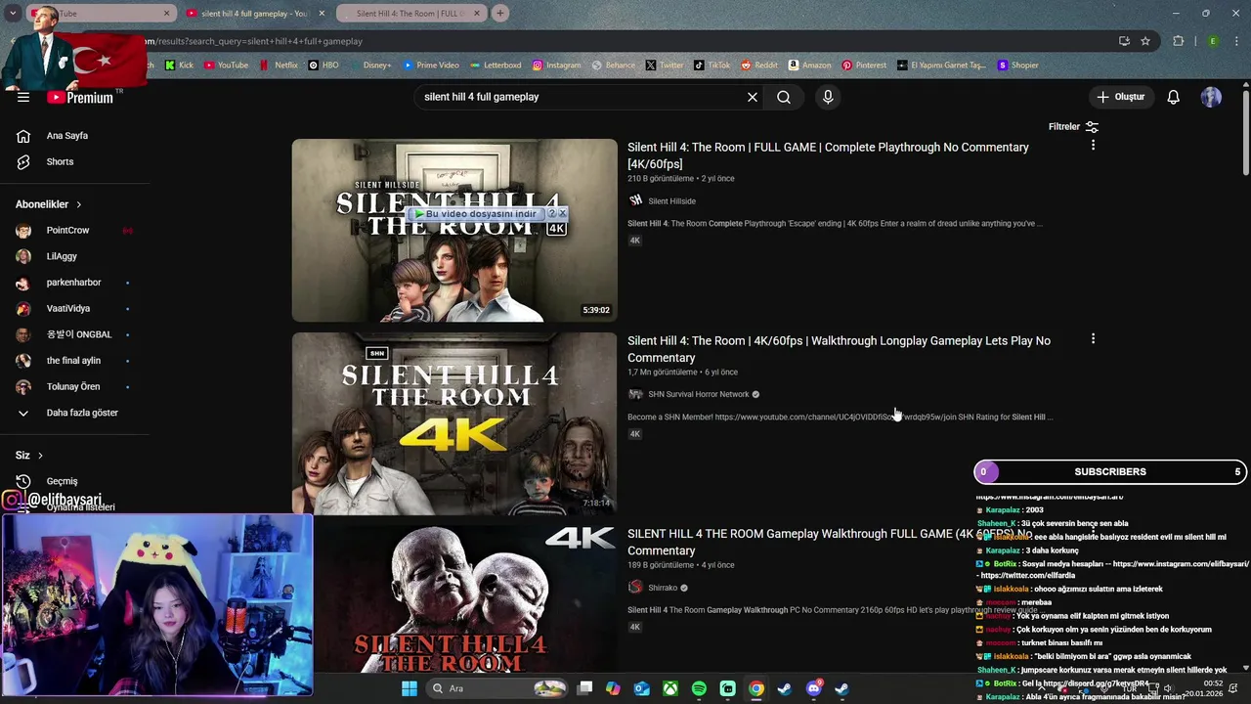1251x704 pixels.
Task: Expand the Abonelikler section chevron
Action: point(78,204)
